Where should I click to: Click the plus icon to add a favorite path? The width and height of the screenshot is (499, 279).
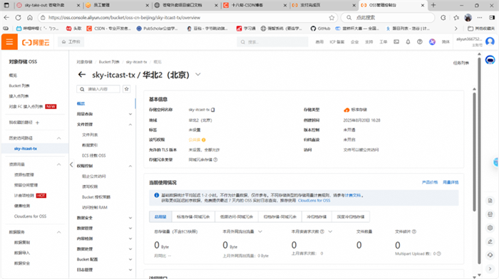(37, 122)
